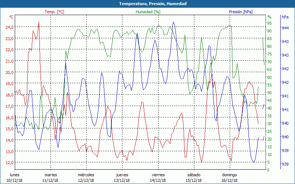Click the '17,0' temperature axis value
Image resolution: width=295 pixels, height=184 pixels.
tap(10, 106)
